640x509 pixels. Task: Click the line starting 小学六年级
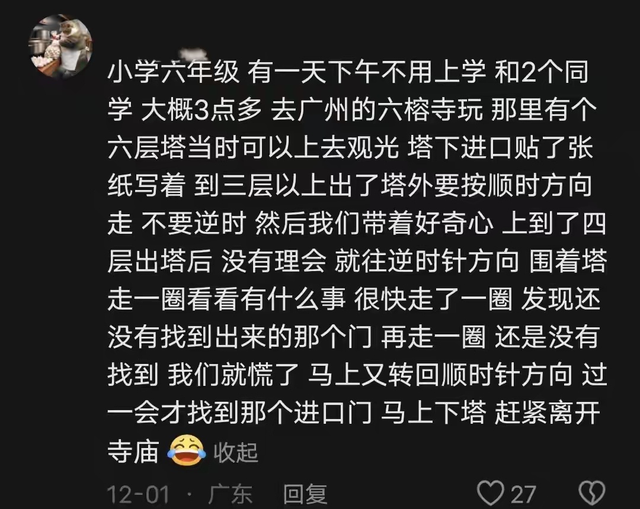[348, 72]
